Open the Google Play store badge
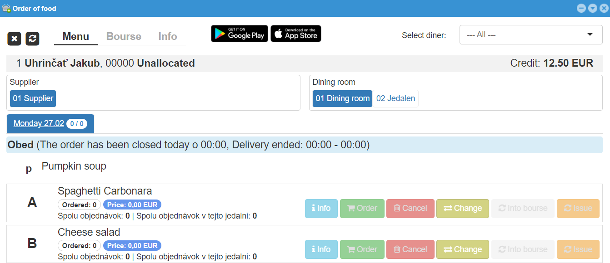Screen dimensions: 610x263 tap(239, 34)
